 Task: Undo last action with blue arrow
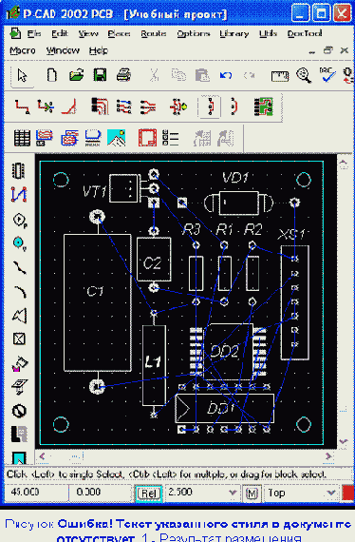[226, 75]
